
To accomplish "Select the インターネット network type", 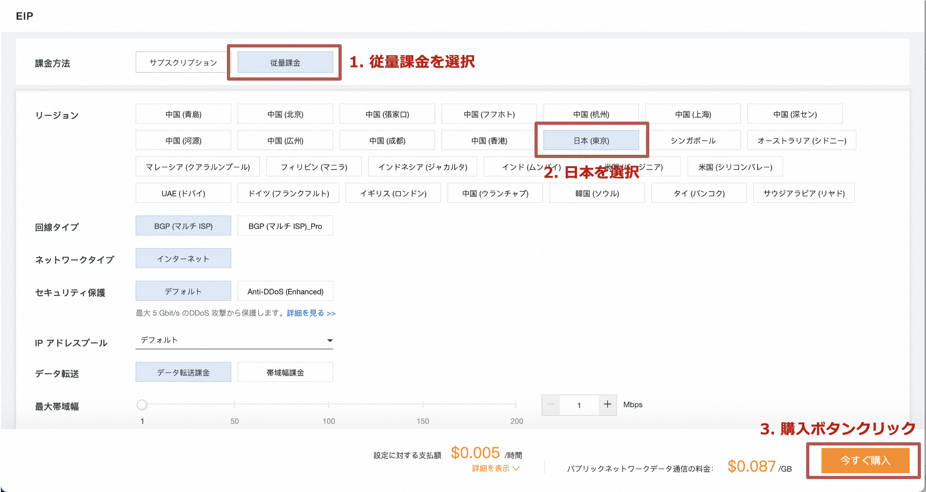I will 183,258.
